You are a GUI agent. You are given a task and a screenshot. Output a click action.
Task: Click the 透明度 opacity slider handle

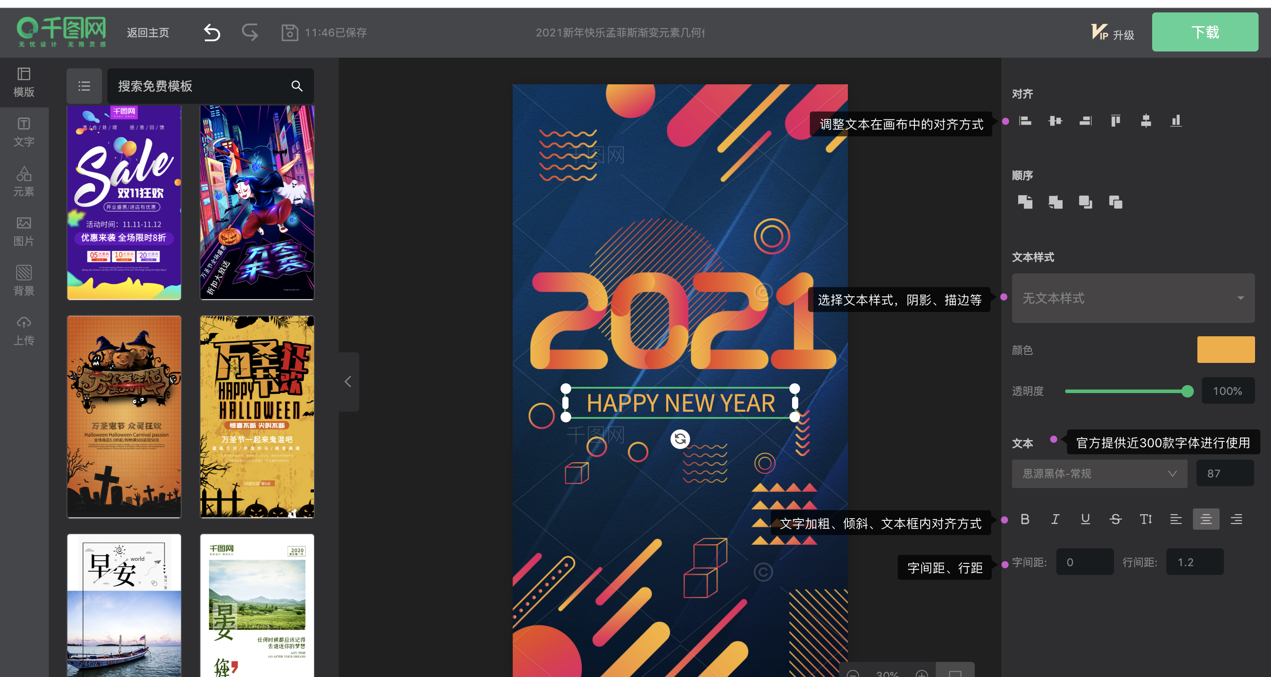pyautogui.click(x=1187, y=391)
